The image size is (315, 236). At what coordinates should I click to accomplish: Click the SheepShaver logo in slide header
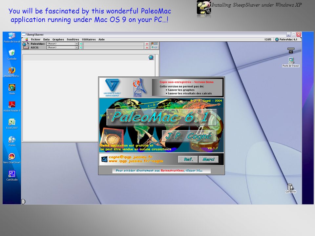pyautogui.click(x=204, y=8)
